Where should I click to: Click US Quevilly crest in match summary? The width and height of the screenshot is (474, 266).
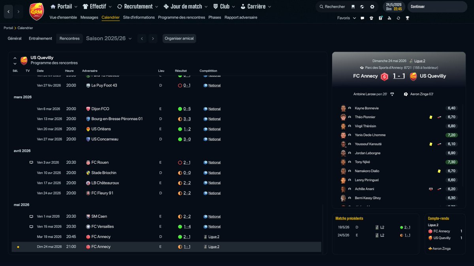[x=413, y=76]
